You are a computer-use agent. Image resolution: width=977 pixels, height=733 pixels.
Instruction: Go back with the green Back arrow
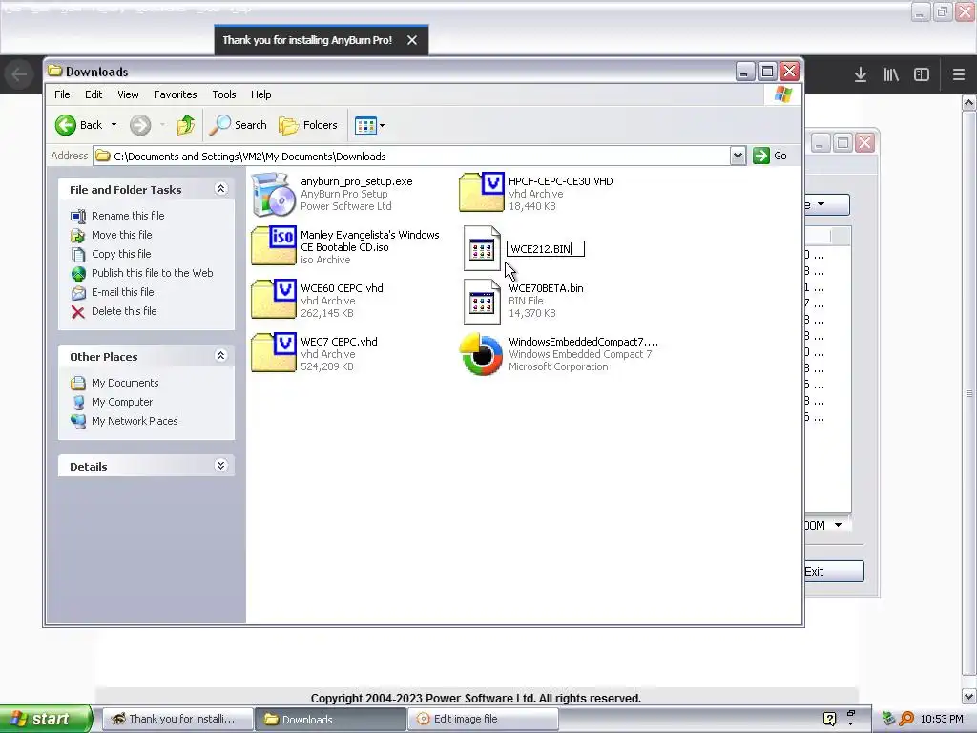point(78,125)
